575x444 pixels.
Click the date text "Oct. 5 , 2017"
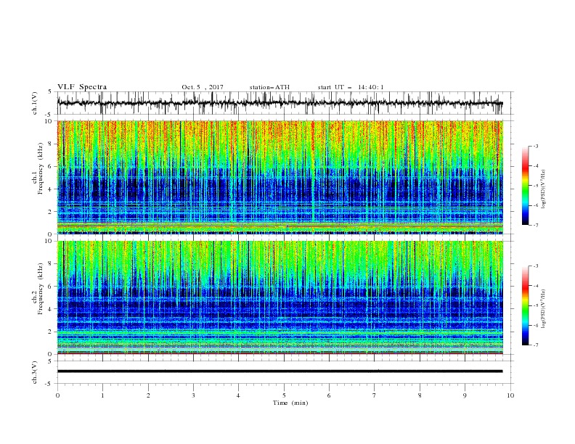click(203, 87)
